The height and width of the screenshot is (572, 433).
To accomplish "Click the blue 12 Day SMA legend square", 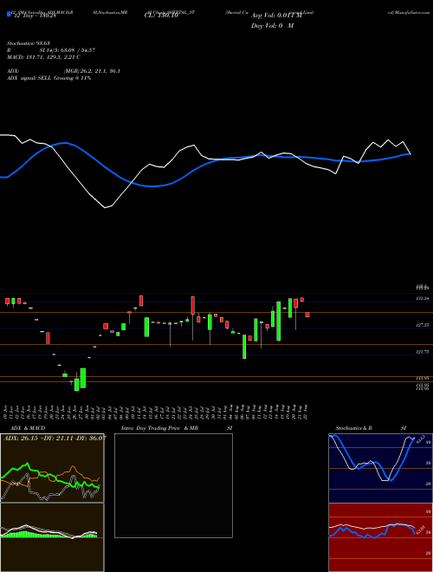I will [10, 15].
